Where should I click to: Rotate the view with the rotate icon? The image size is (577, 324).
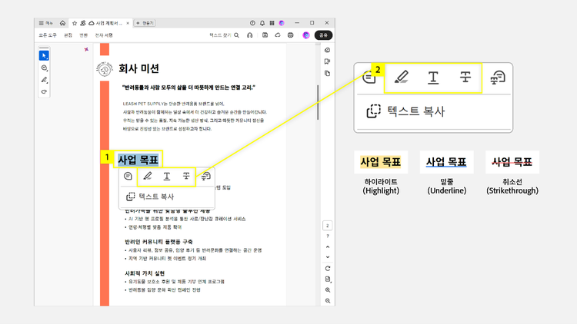(328, 269)
